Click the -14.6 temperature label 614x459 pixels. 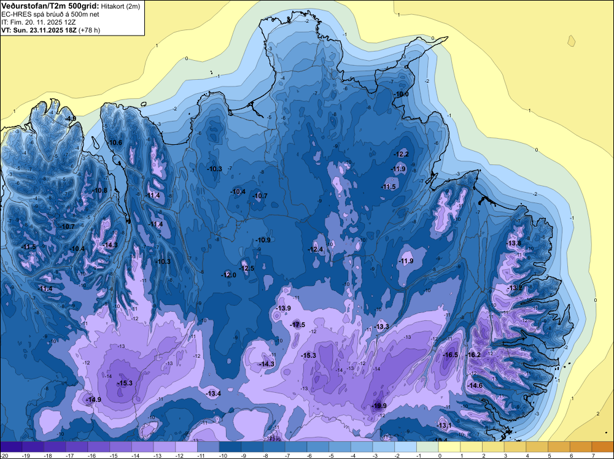point(475,385)
